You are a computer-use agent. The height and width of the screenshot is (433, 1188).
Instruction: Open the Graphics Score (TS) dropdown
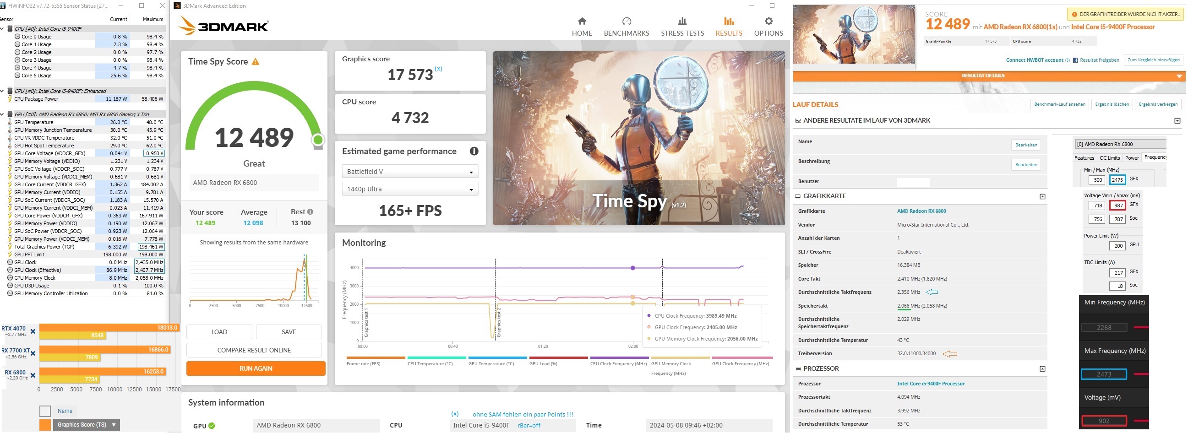[87, 425]
